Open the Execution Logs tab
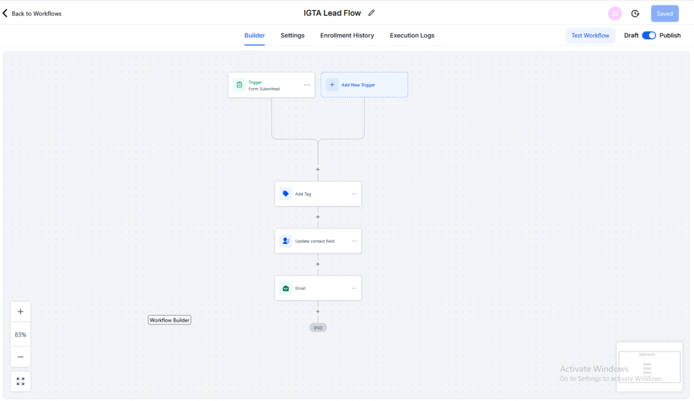The width and height of the screenshot is (694, 401). pos(411,35)
